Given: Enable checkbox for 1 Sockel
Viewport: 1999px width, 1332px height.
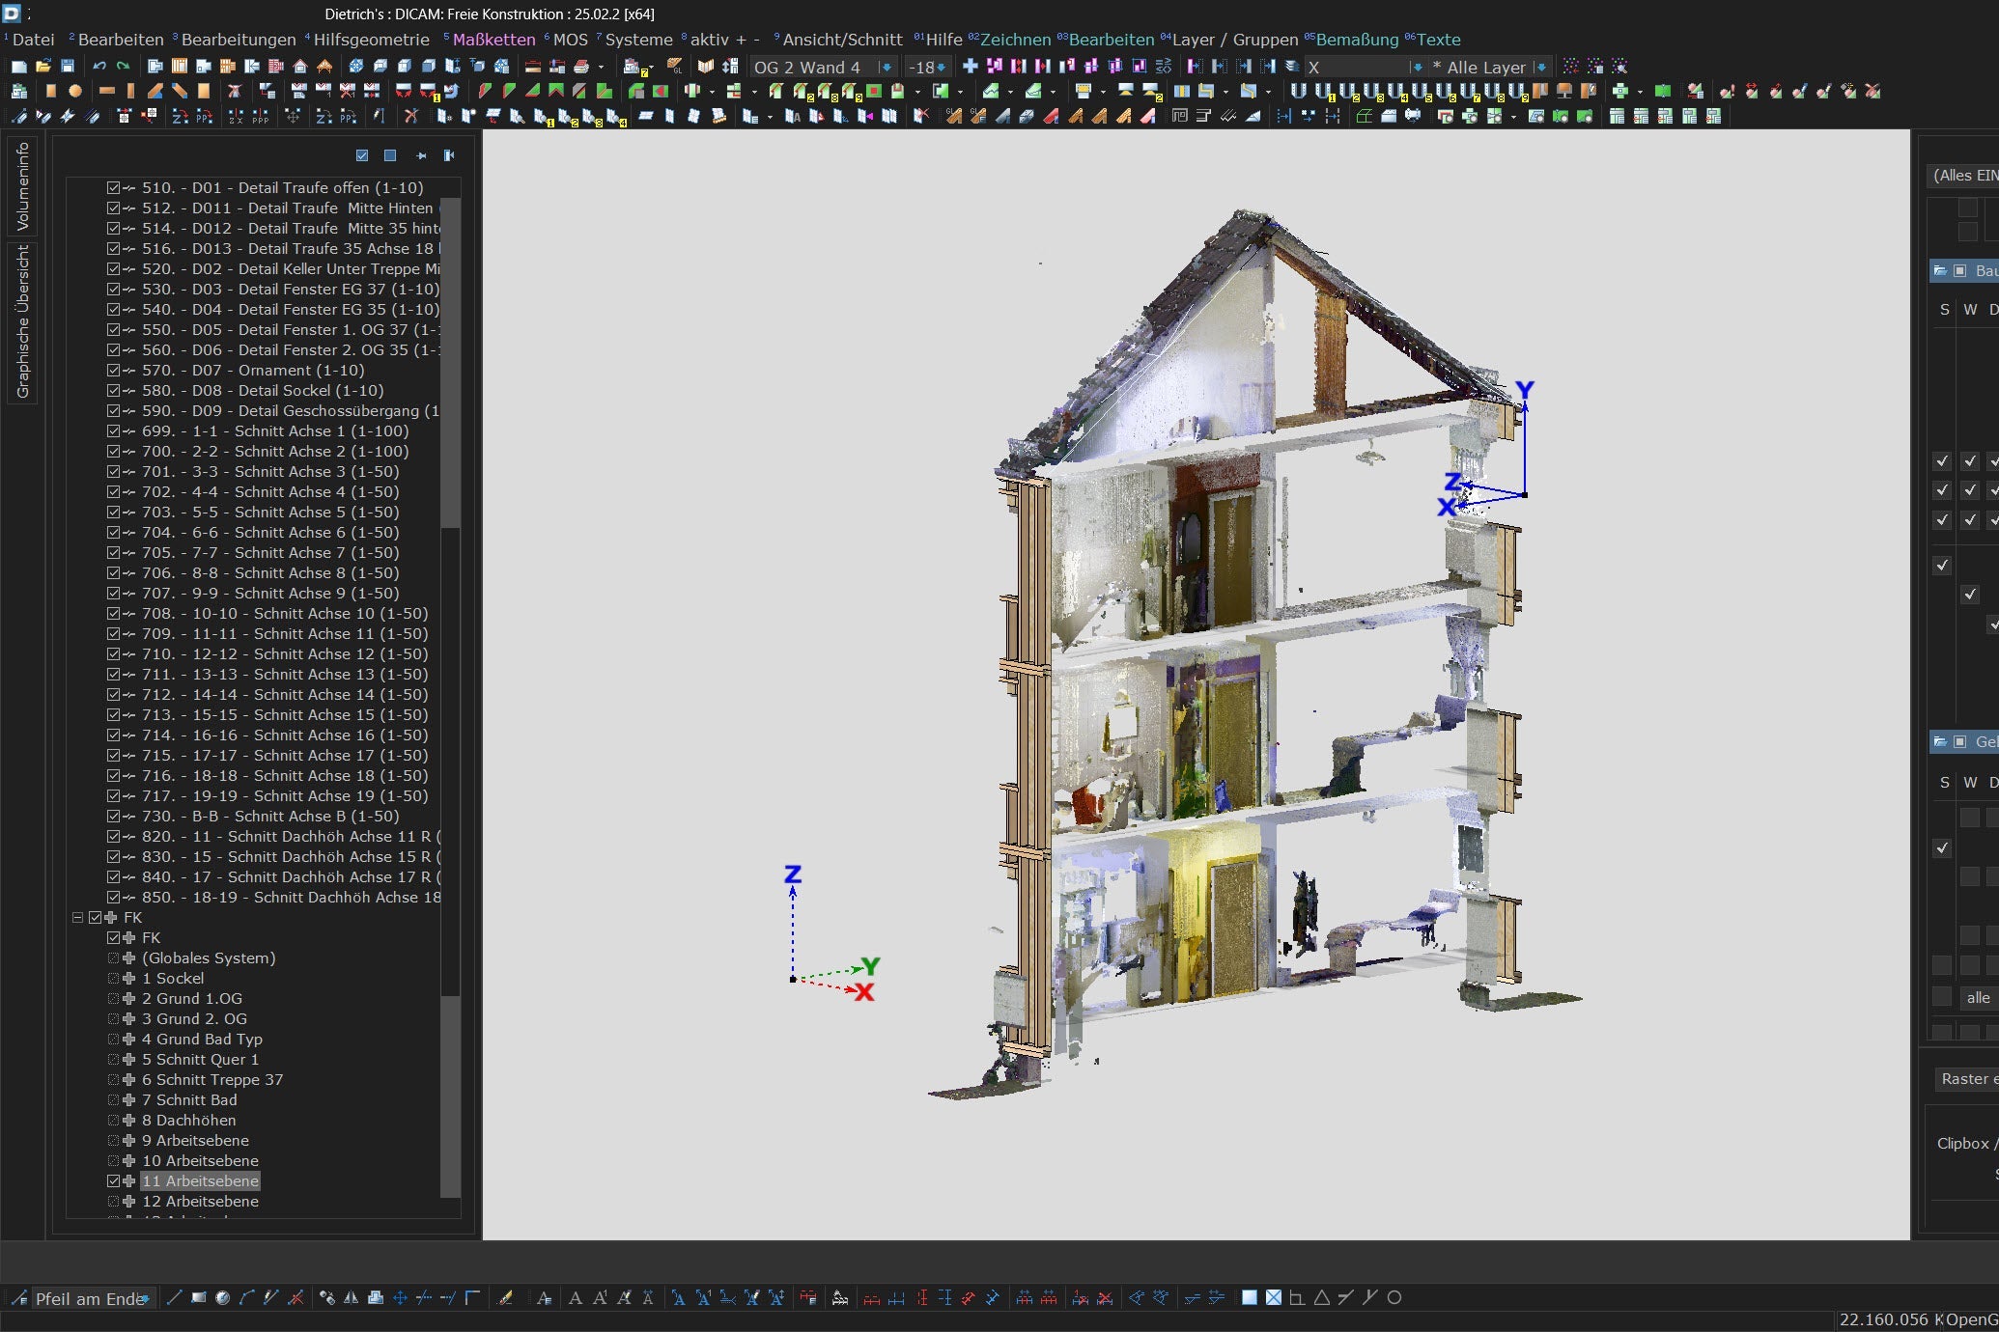Looking at the screenshot, I should [x=113, y=979].
